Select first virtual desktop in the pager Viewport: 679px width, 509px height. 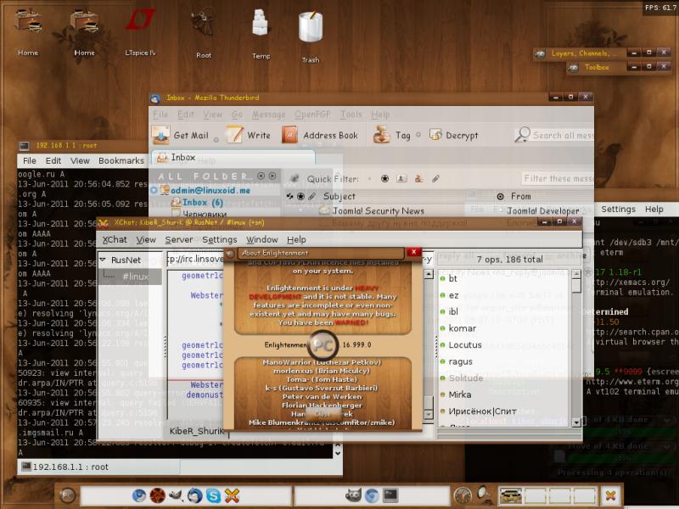tap(510, 495)
